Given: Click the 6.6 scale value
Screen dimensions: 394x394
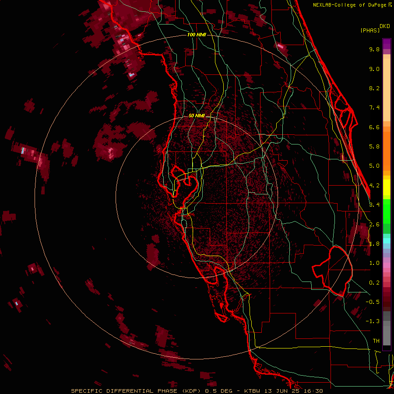Looking at the screenshot, I should 374,127.
